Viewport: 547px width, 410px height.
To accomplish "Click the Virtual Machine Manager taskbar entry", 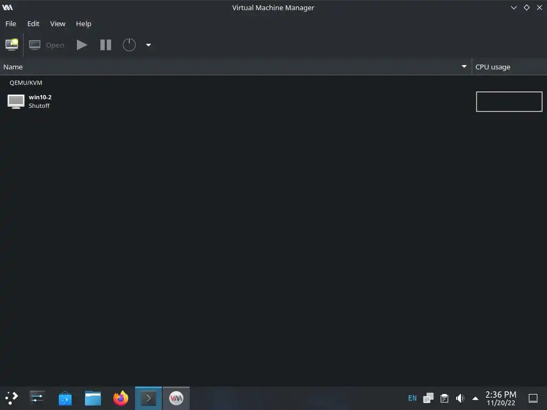I will [x=176, y=398].
